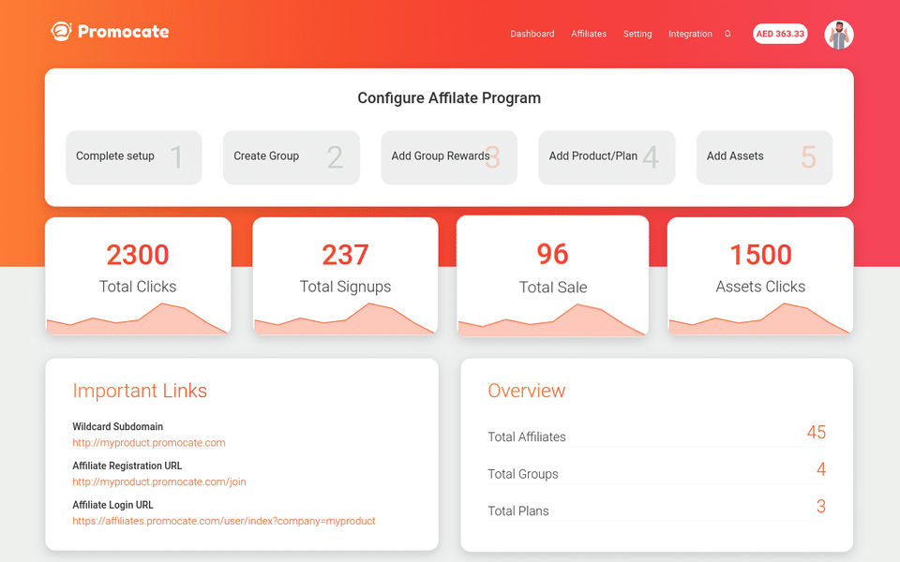The width and height of the screenshot is (900, 562).
Task: Open the notifications bell icon
Action: tap(727, 34)
